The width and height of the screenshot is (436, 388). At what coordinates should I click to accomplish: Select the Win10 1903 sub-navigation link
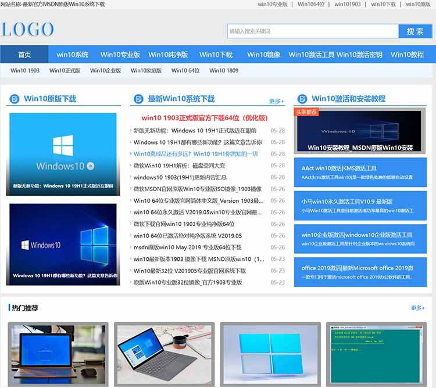25,70
